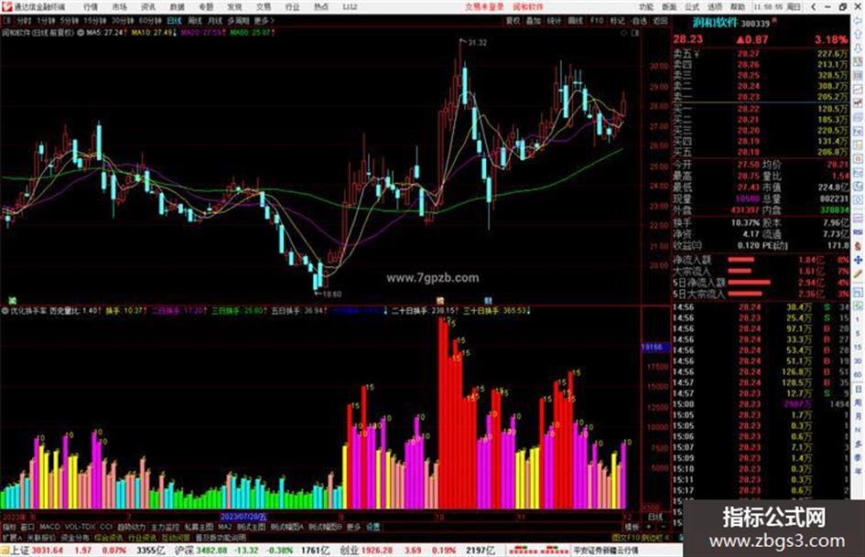Image resolution: width=865 pixels, height=557 pixels.
Task: Select the MACD indicator
Action: click(49, 527)
